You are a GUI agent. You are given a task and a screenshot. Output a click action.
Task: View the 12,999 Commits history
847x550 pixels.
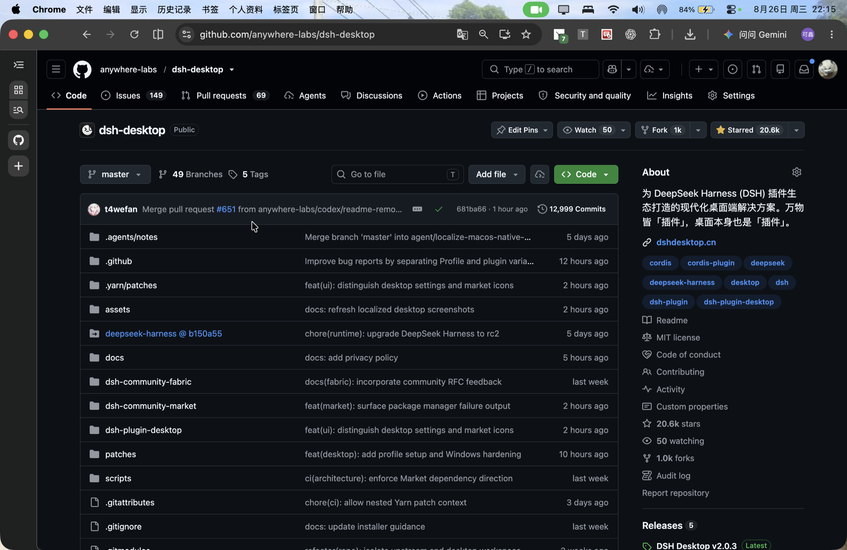pyautogui.click(x=571, y=209)
